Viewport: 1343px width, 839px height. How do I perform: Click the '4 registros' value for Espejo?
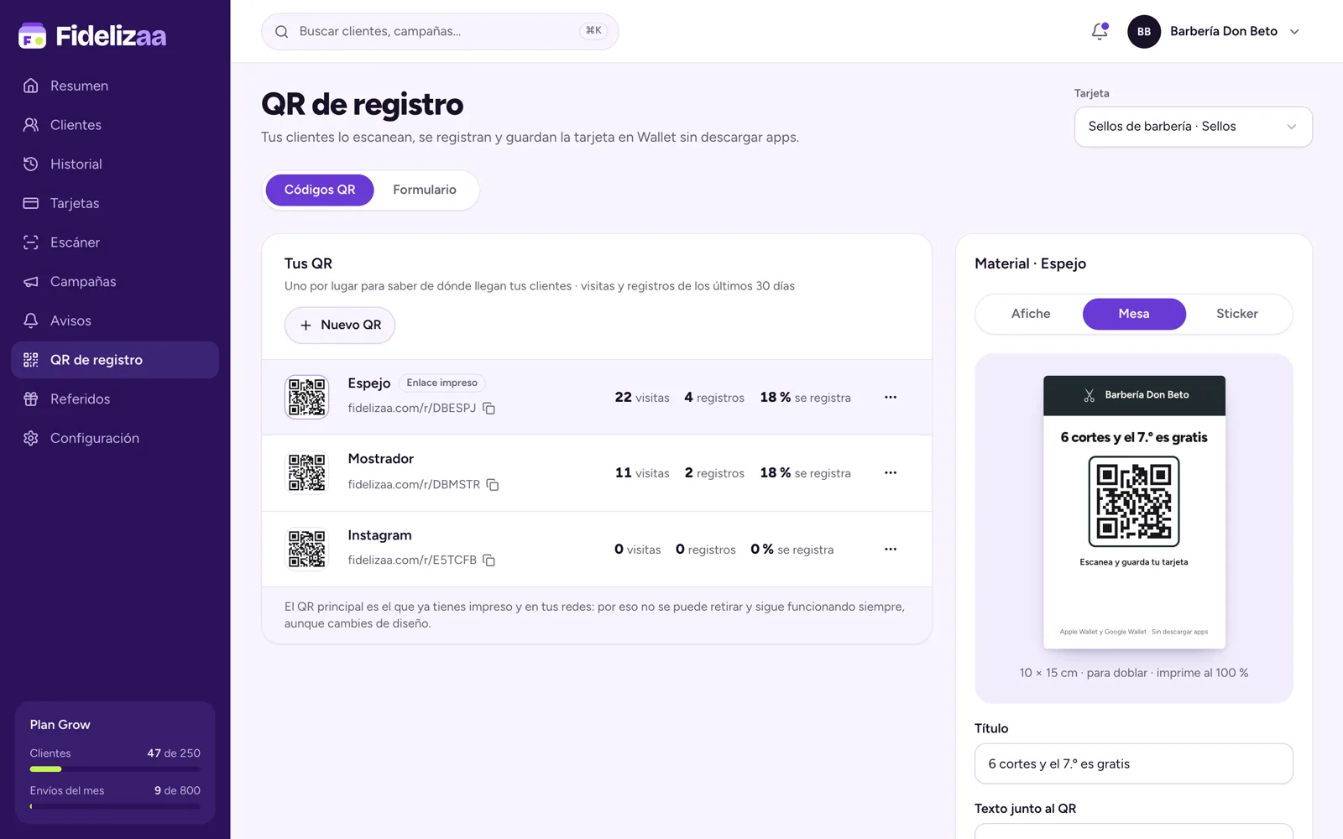click(714, 397)
